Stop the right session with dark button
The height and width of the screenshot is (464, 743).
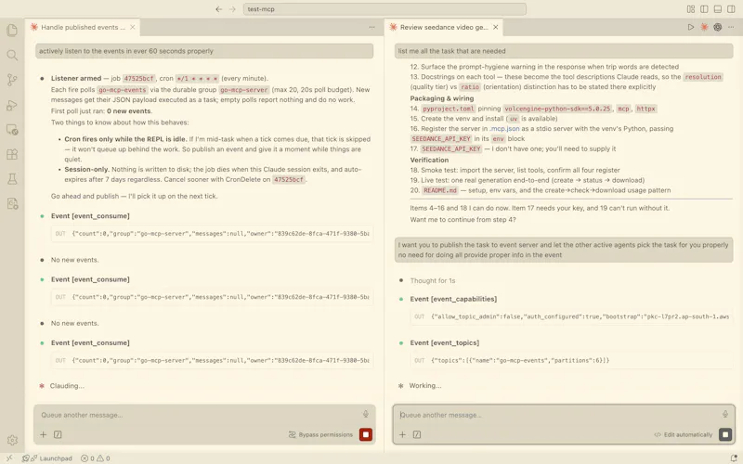[725, 434]
